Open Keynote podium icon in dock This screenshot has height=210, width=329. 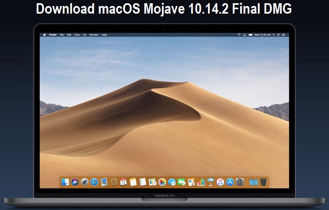210,182
